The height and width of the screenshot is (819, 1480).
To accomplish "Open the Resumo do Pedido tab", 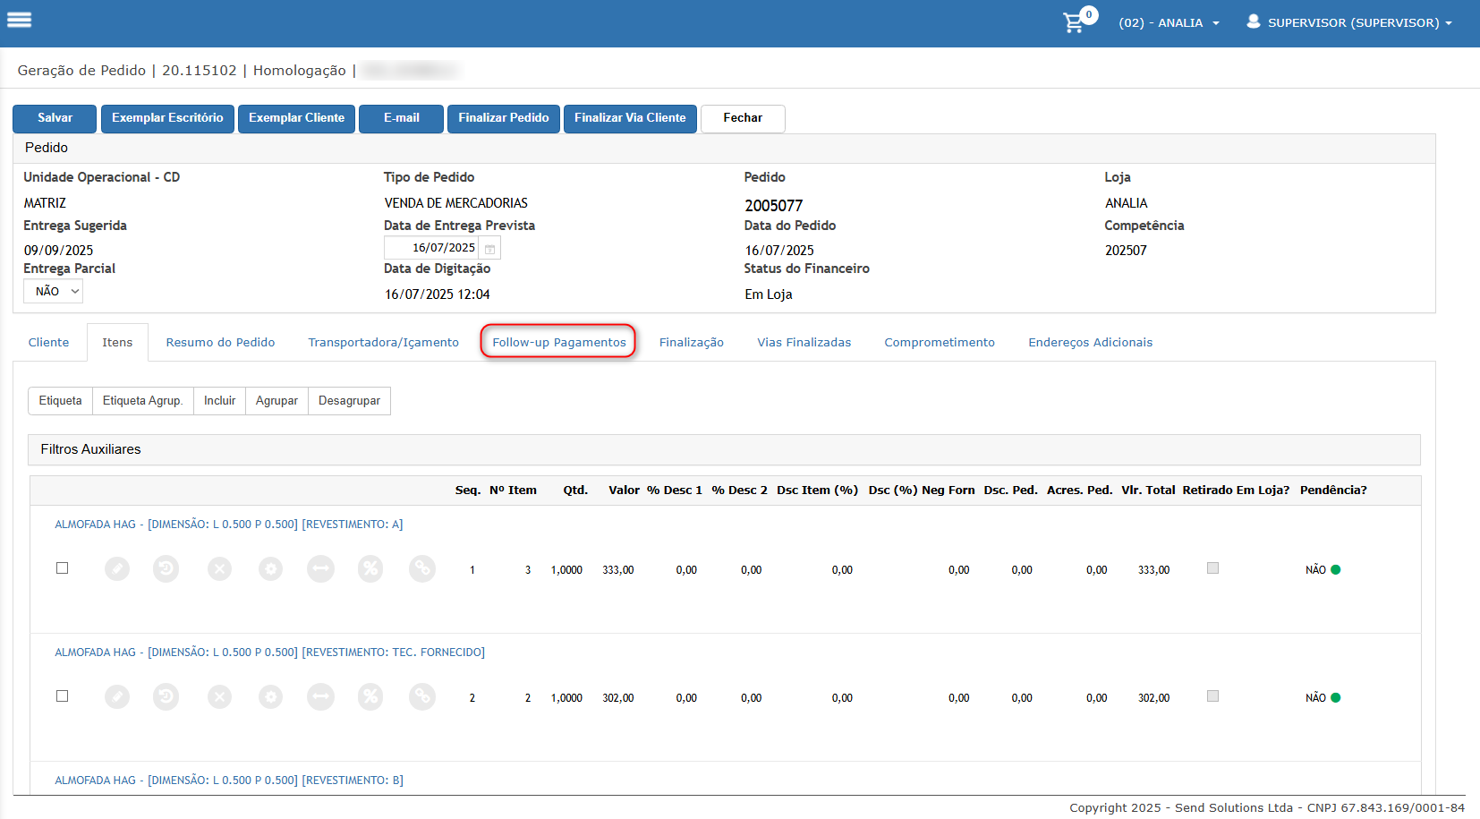I will click(220, 342).
